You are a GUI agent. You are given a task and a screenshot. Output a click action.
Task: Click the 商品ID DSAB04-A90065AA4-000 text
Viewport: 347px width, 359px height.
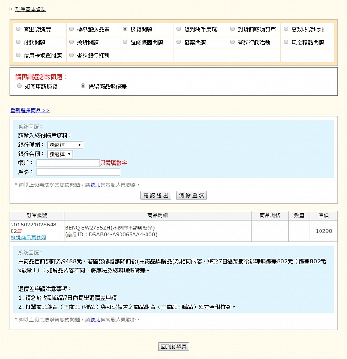click(x=111, y=235)
